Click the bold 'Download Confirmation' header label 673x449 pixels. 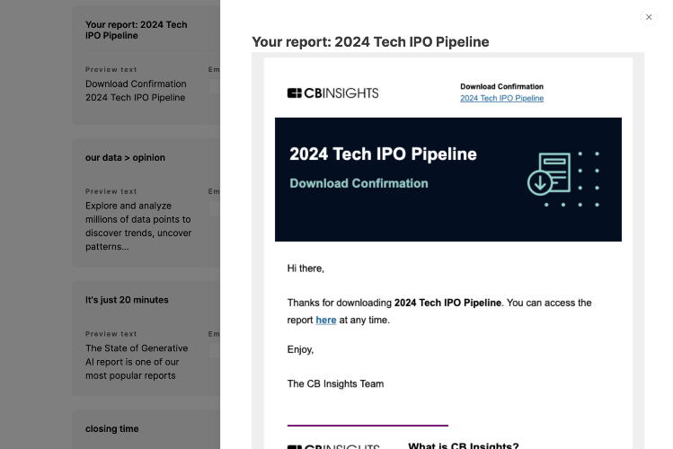[x=501, y=86]
